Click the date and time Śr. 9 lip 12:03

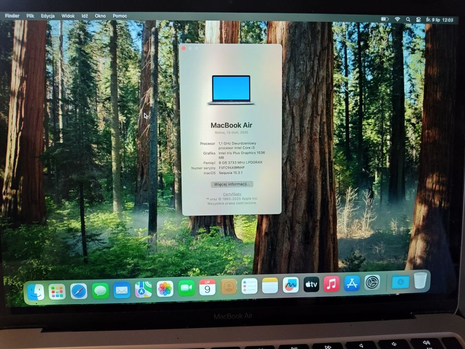click(440, 20)
